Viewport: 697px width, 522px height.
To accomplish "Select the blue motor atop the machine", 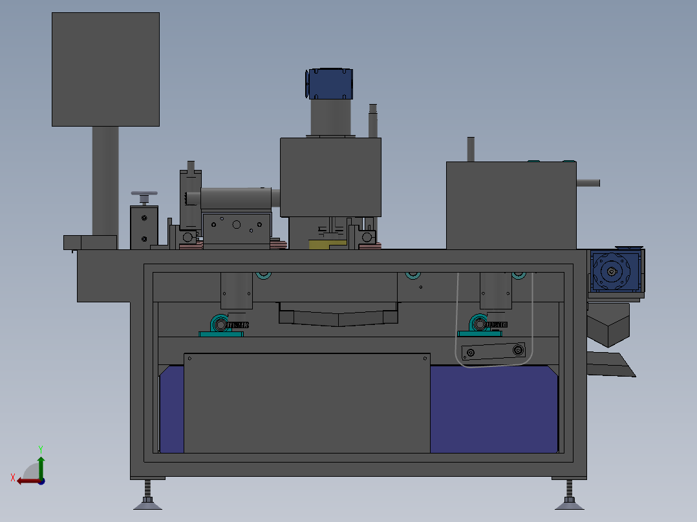I will click(x=329, y=83).
